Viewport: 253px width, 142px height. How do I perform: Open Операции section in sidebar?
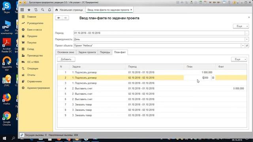32,68
